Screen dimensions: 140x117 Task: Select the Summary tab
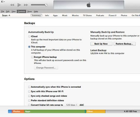click(36, 15)
